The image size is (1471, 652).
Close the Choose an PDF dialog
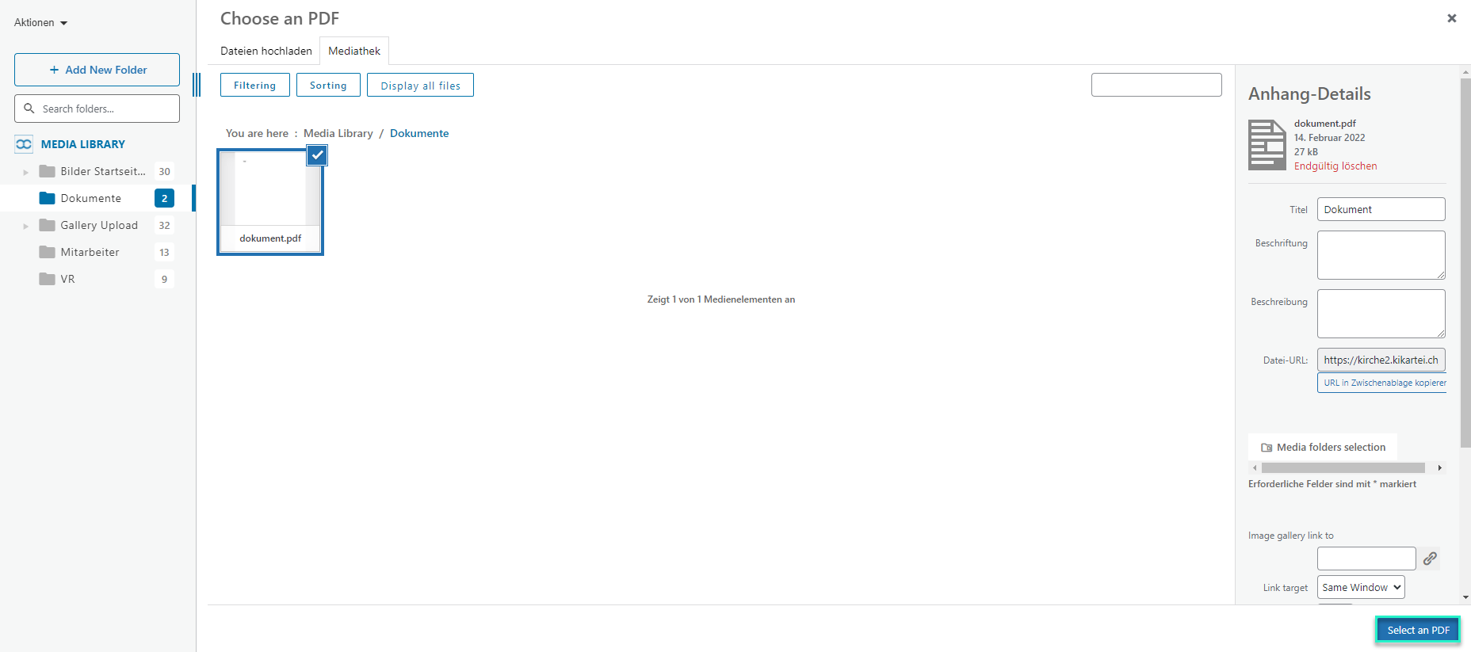[x=1451, y=18]
